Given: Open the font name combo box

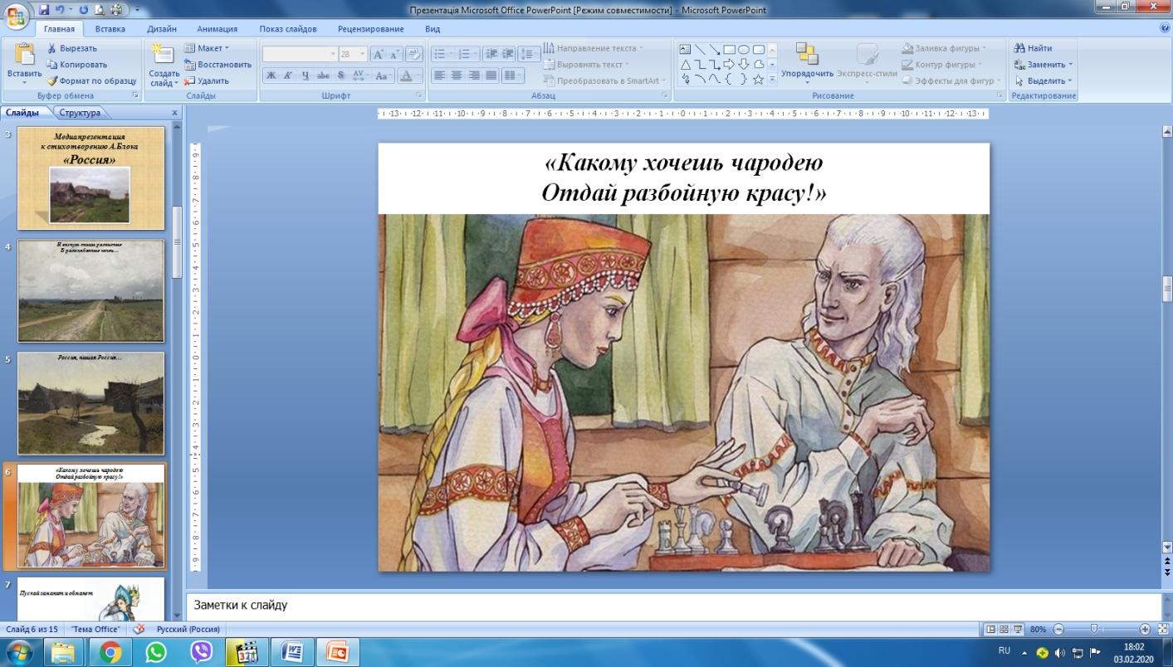Looking at the screenshot, I should (x=300, y=54).
